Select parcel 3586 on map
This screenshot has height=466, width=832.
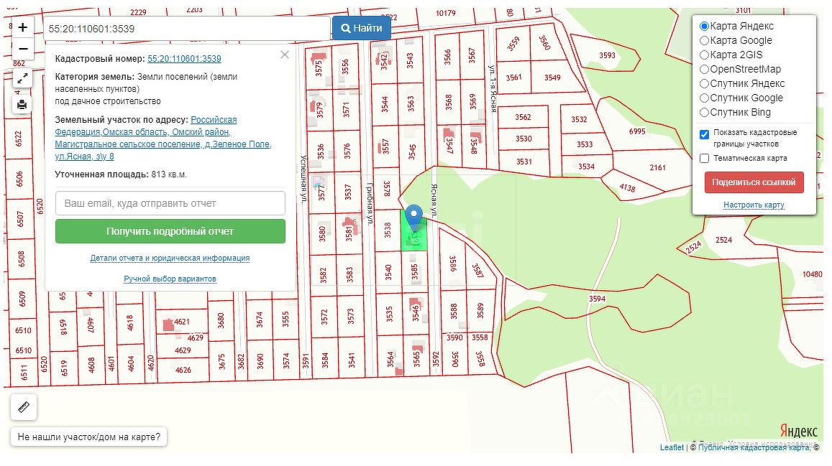tap(452, 264)
